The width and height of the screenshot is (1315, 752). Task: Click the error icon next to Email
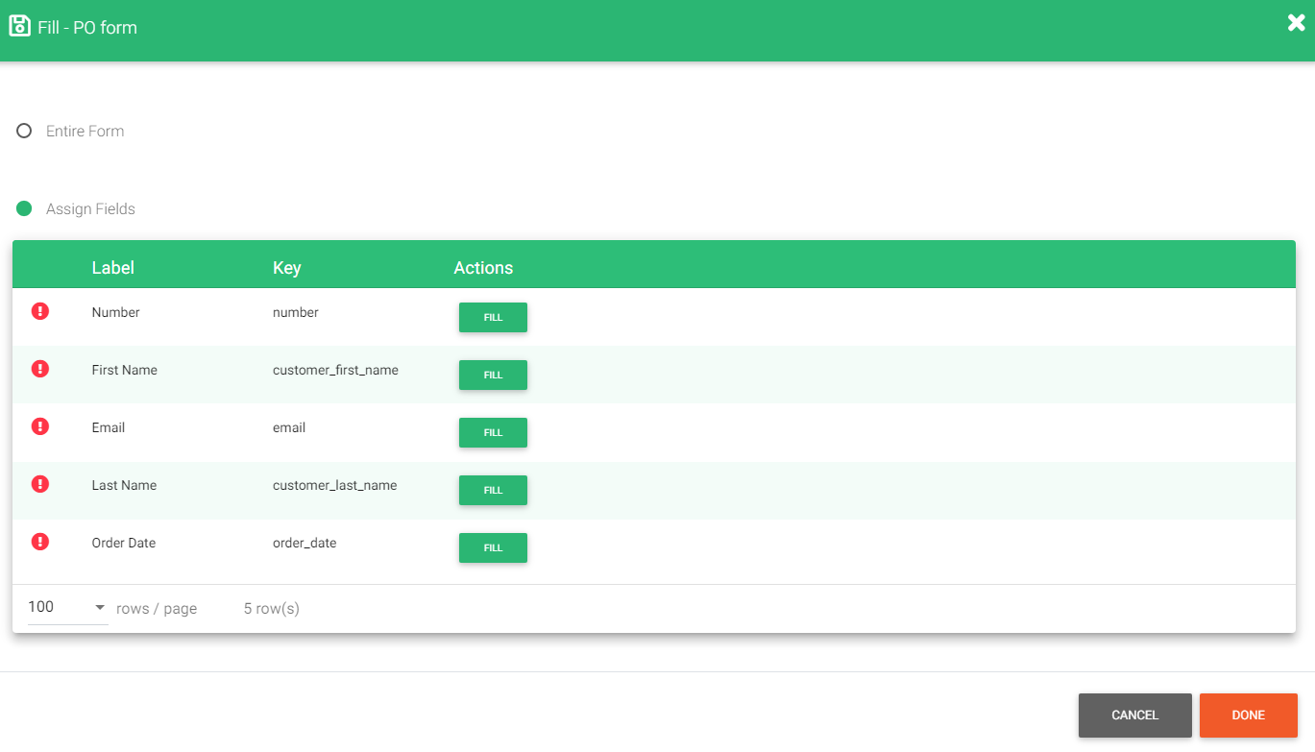(39, 425)
